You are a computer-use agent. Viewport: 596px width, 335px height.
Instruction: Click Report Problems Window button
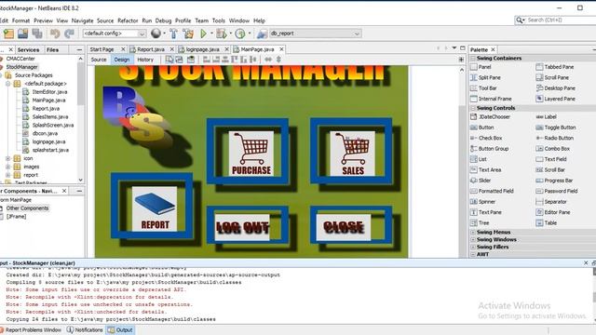31,330
